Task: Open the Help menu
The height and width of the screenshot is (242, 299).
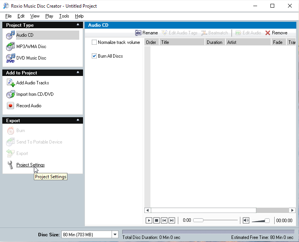Action: (x=79, y=16)
